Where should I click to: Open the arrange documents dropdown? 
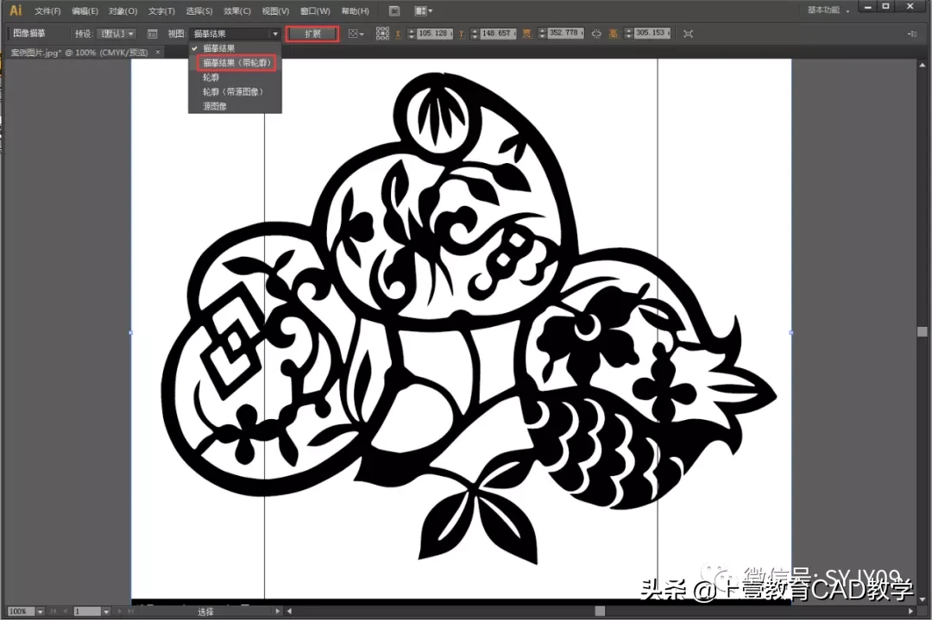[x=423, y=10]
